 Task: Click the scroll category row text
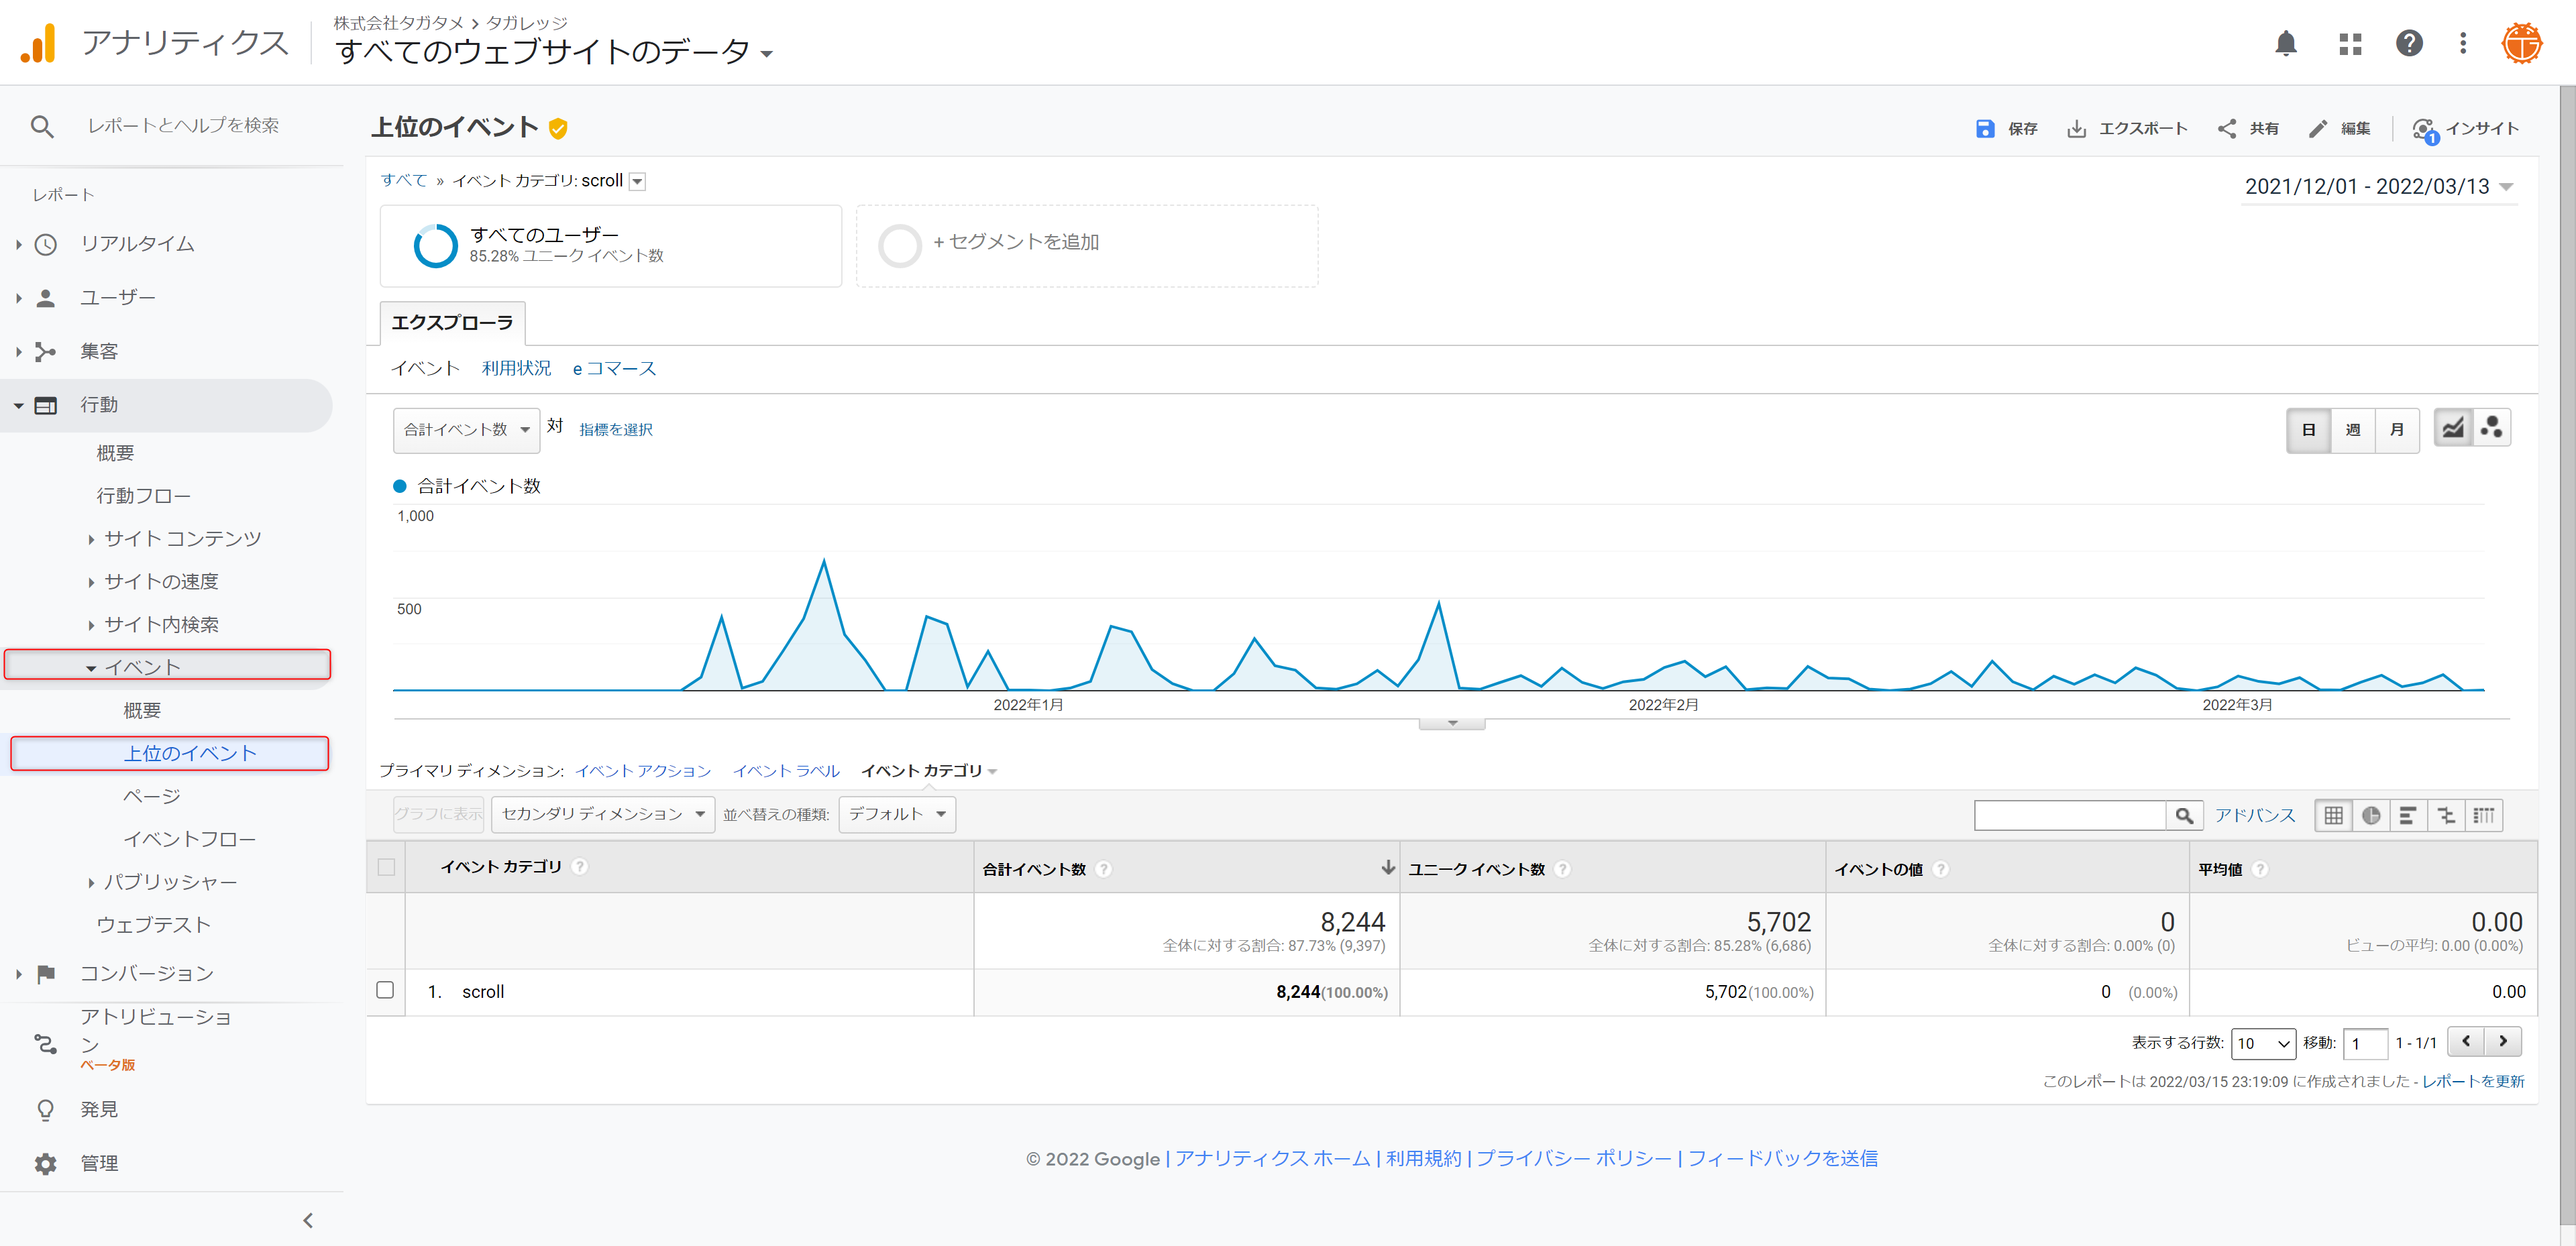pyautogui.click(x=483, y=992)
